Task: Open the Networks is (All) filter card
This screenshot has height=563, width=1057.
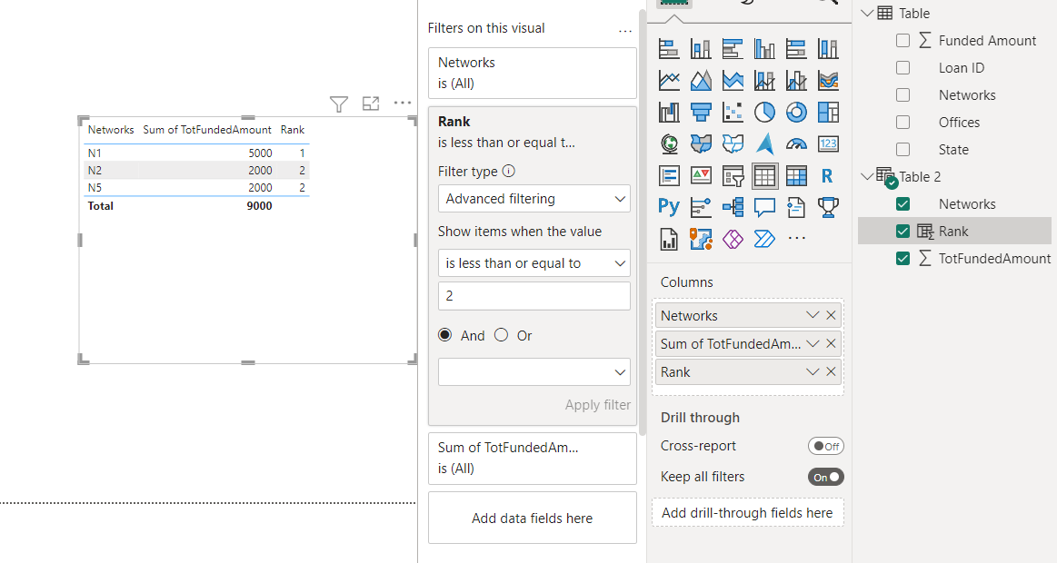Action: (x=532, y=73)
